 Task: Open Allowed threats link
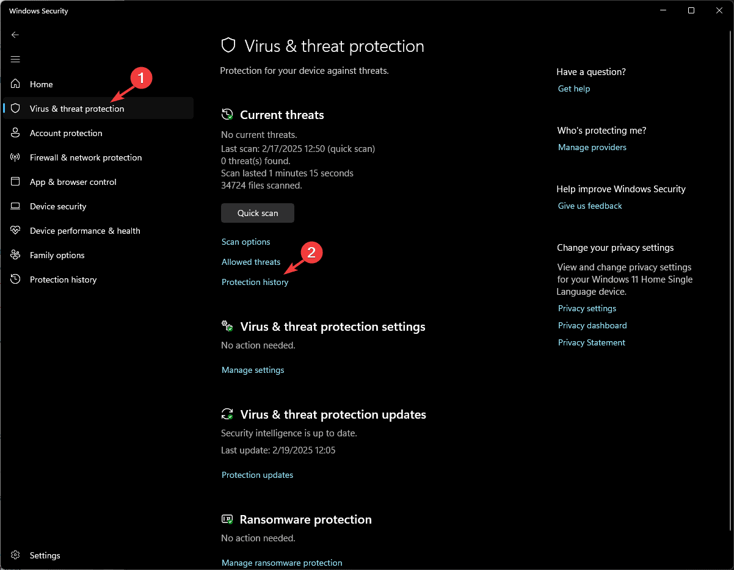coord(251,262)
